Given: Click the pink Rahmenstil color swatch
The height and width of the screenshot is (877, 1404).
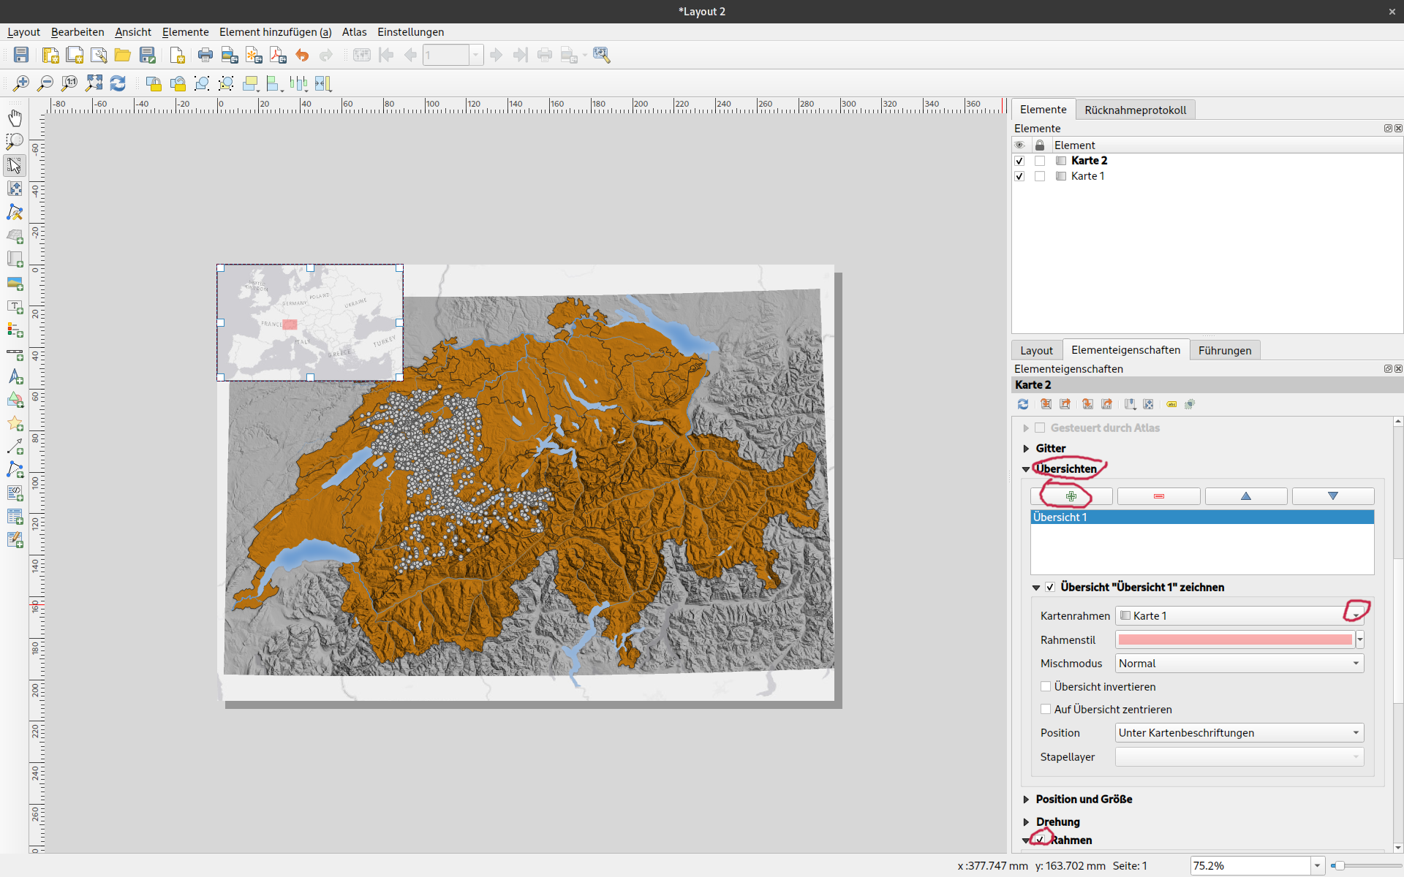Looking at the screenshot, I should [1234, 639].
